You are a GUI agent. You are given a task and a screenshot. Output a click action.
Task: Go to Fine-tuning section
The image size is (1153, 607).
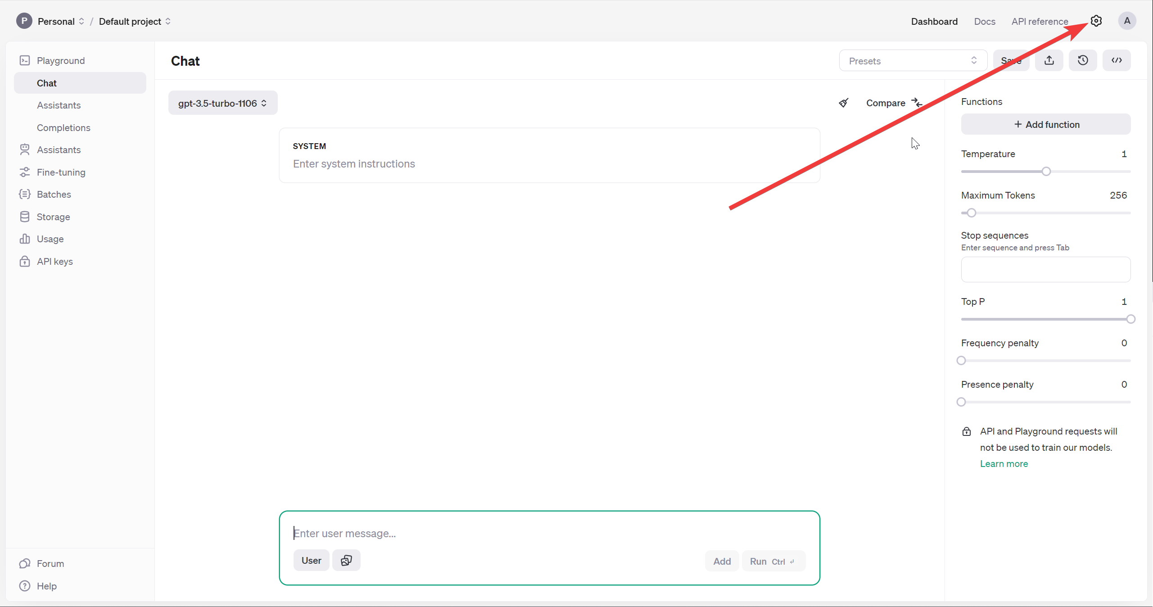coord(61,172)
